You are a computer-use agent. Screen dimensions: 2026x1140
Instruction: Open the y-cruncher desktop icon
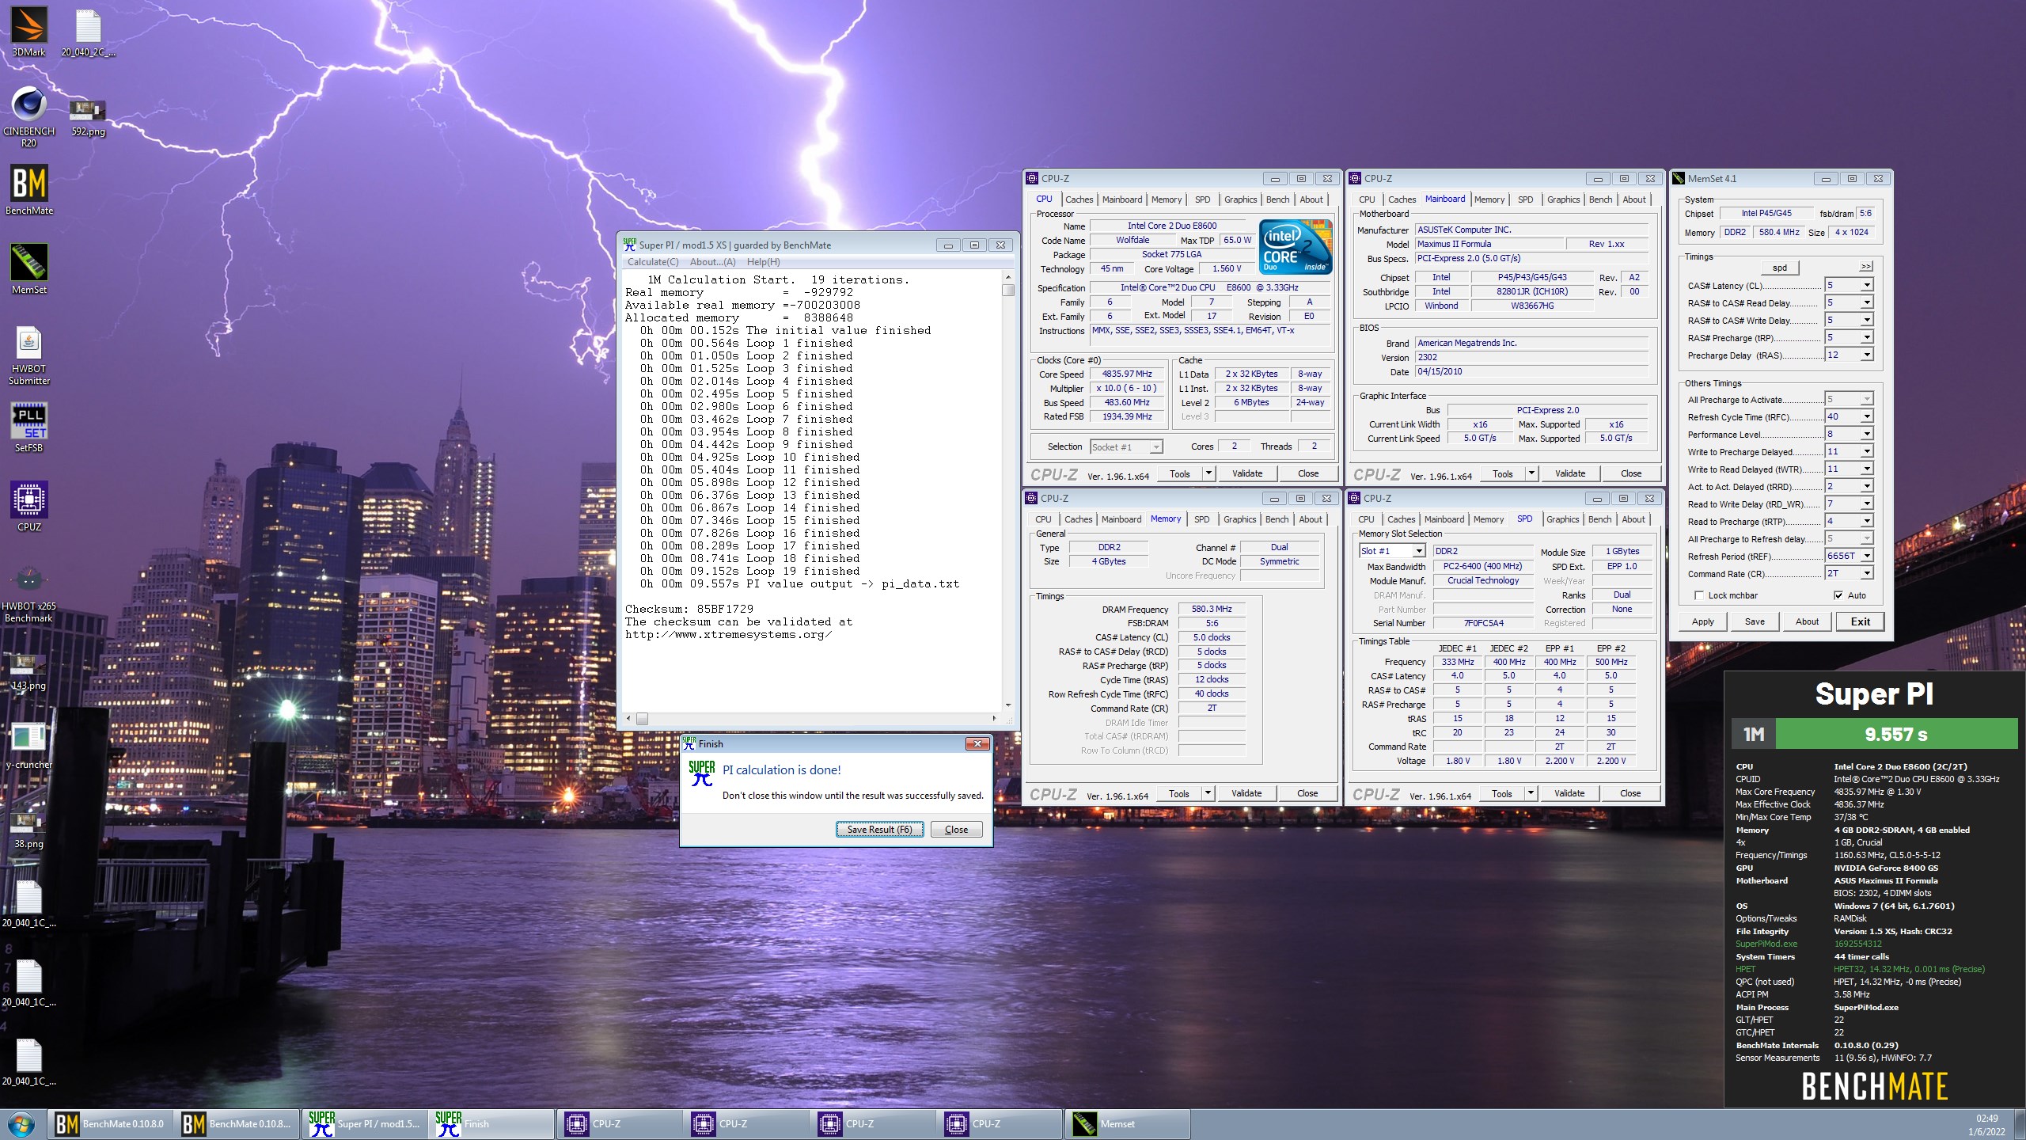click(x=29, y=746)
